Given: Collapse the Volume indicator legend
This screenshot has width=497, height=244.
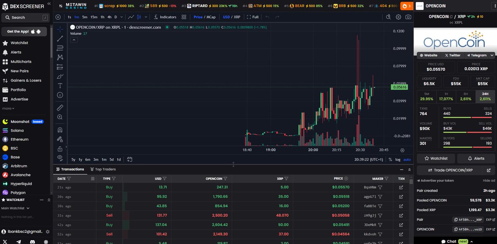Looking at the screenshot, I should [74, 40].
